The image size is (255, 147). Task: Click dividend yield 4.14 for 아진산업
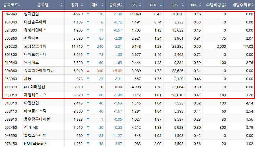(250, 103)
